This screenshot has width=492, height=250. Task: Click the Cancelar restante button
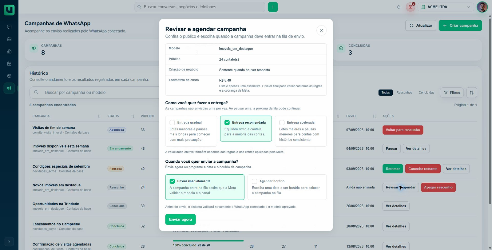[423, 169]
